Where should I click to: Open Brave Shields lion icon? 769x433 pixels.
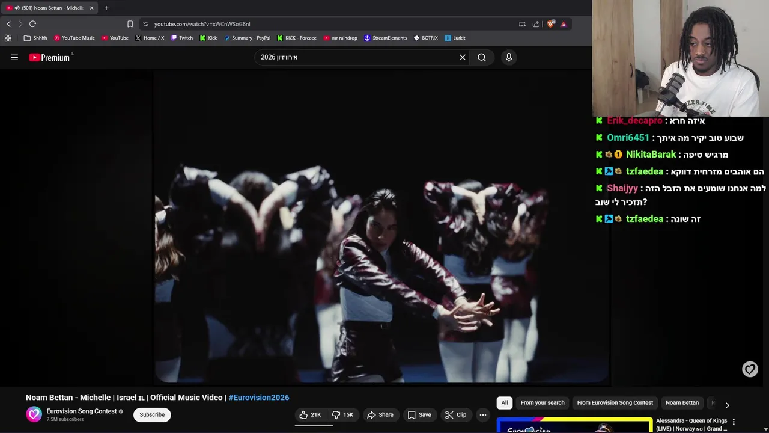pos(550,24)
